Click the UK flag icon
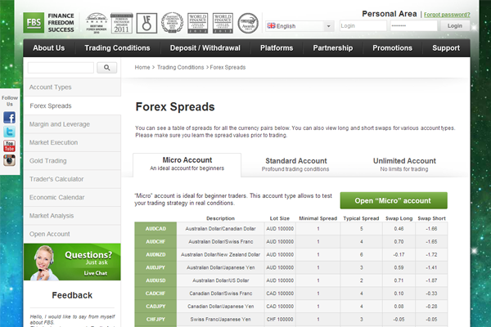The height and width of the screenshot is (327, 491). [271, 25]
